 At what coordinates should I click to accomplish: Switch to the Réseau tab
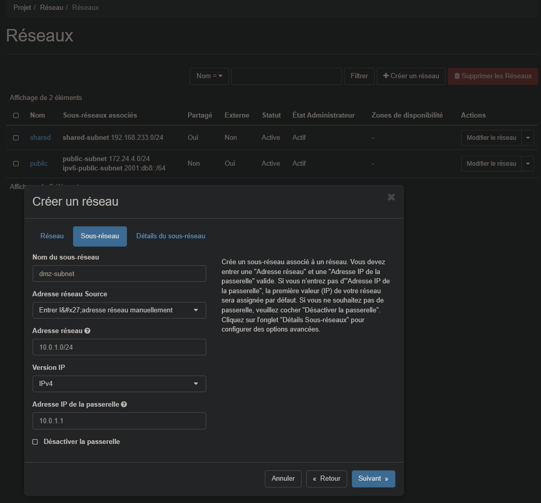click(x=52, y=236)
